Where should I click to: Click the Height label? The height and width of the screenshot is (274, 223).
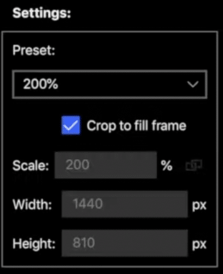34,244
